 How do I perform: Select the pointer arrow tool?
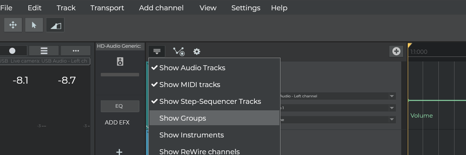coord(34,25)
